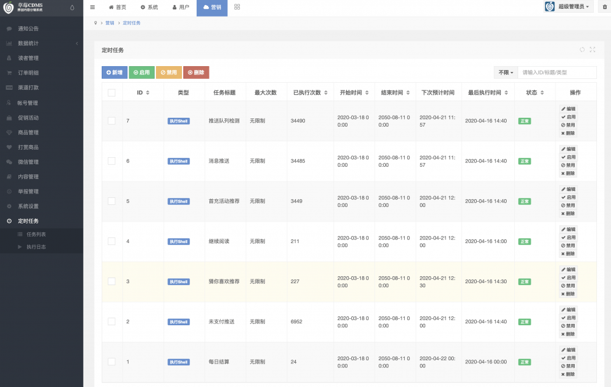This screenshot has height=387, width=611.
Task: Open the 不限 filter dropdown
Action: click(505, 73)
